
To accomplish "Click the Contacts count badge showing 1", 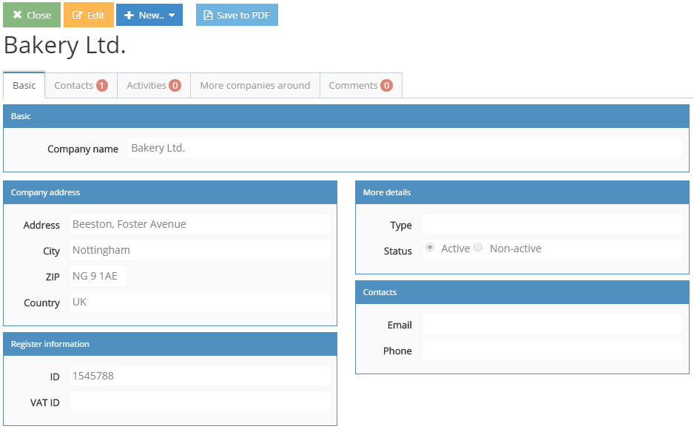I will point(102,85).
